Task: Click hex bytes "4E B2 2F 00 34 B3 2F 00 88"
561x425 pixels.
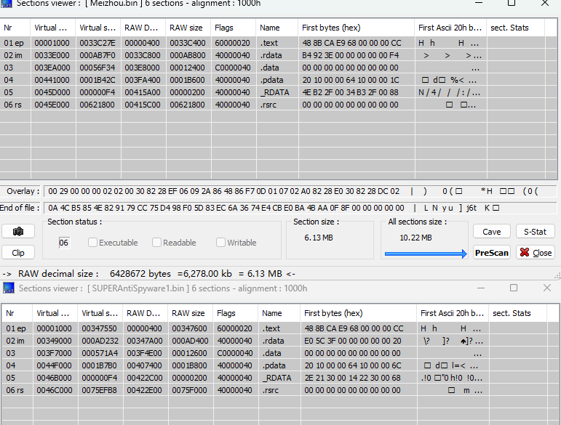Action: [350, 92]
